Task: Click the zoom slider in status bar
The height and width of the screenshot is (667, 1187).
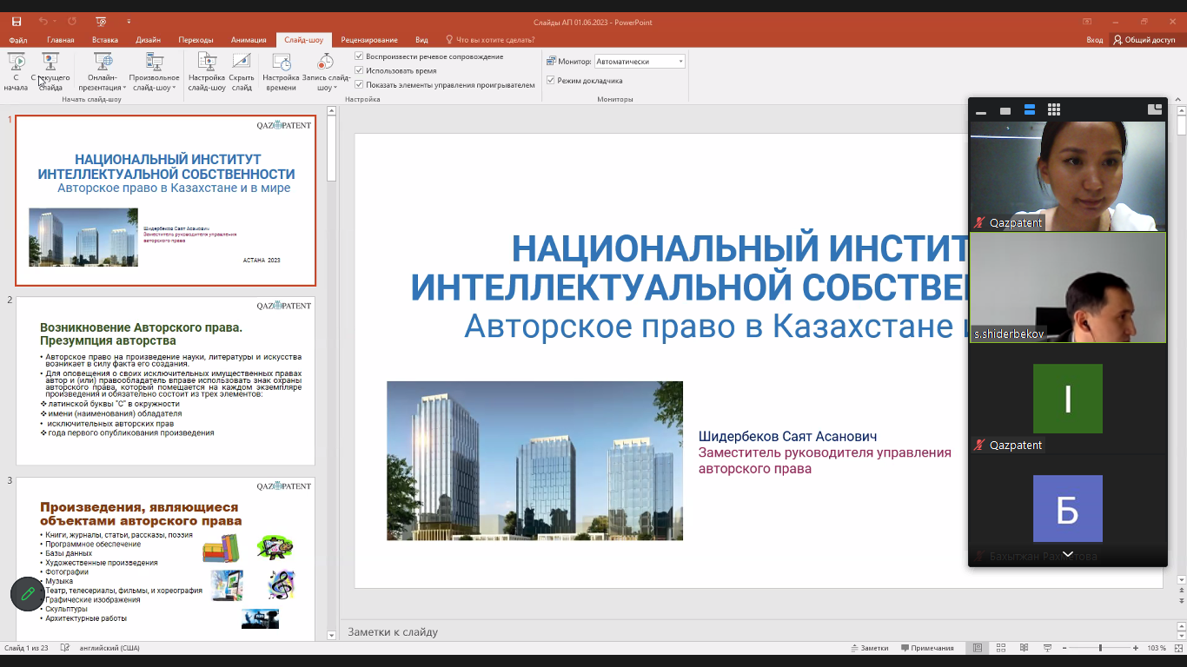Action: point(1100,648)
